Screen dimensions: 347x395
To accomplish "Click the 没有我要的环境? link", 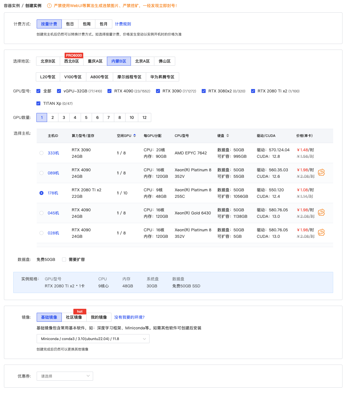I will point(129,317).
